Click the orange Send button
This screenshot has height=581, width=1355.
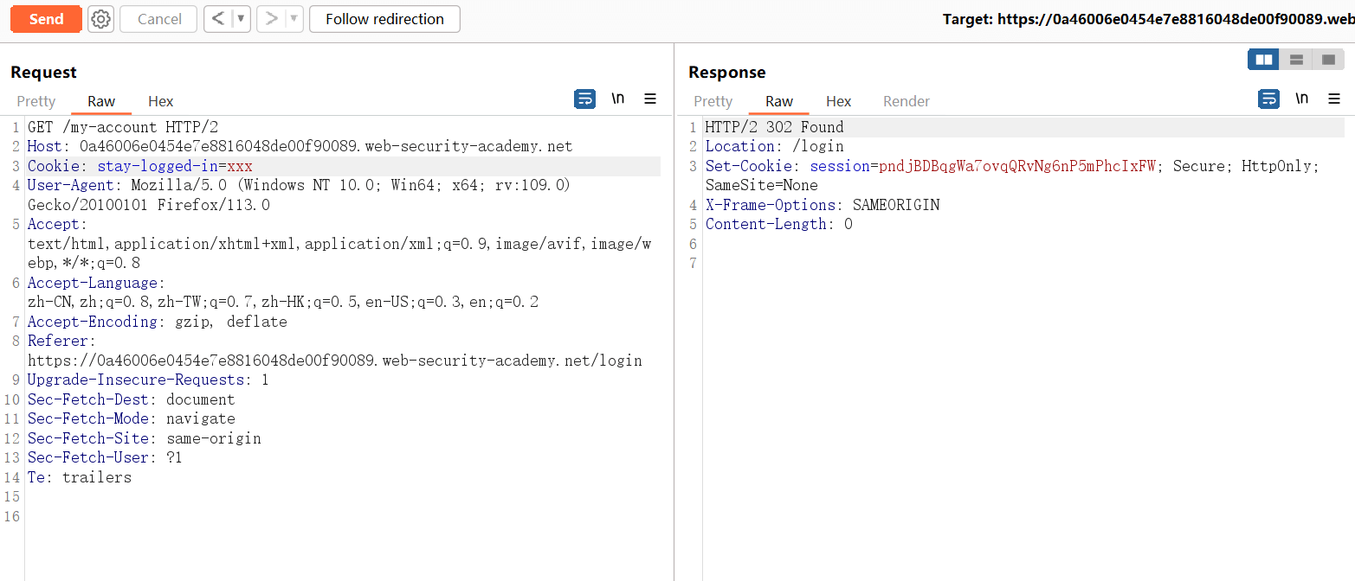point(46,19)
